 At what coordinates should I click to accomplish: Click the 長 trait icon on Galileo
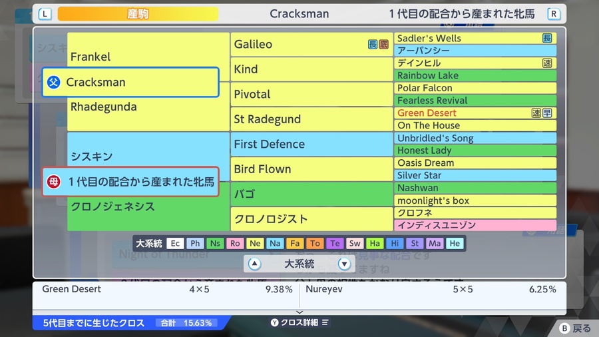click(373, 45)
